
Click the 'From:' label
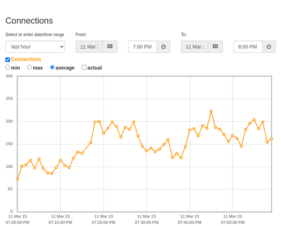tap(81, 35)
